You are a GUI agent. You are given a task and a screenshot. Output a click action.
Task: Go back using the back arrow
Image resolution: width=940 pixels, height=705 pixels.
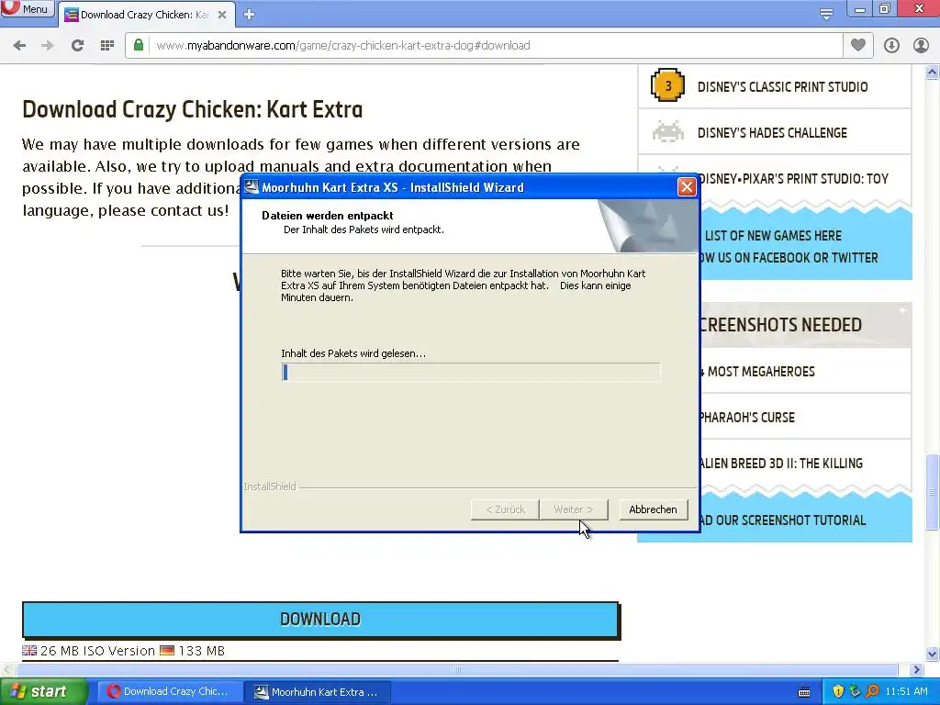(x=19, y=46)
